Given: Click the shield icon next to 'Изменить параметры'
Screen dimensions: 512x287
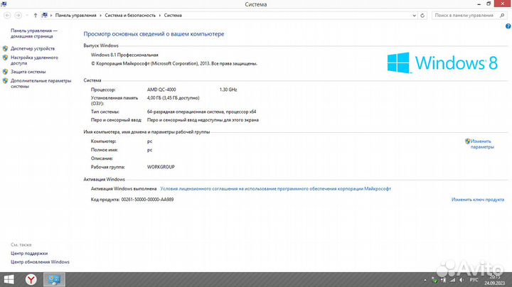Looking at the screenshot, I should [468, 141].
